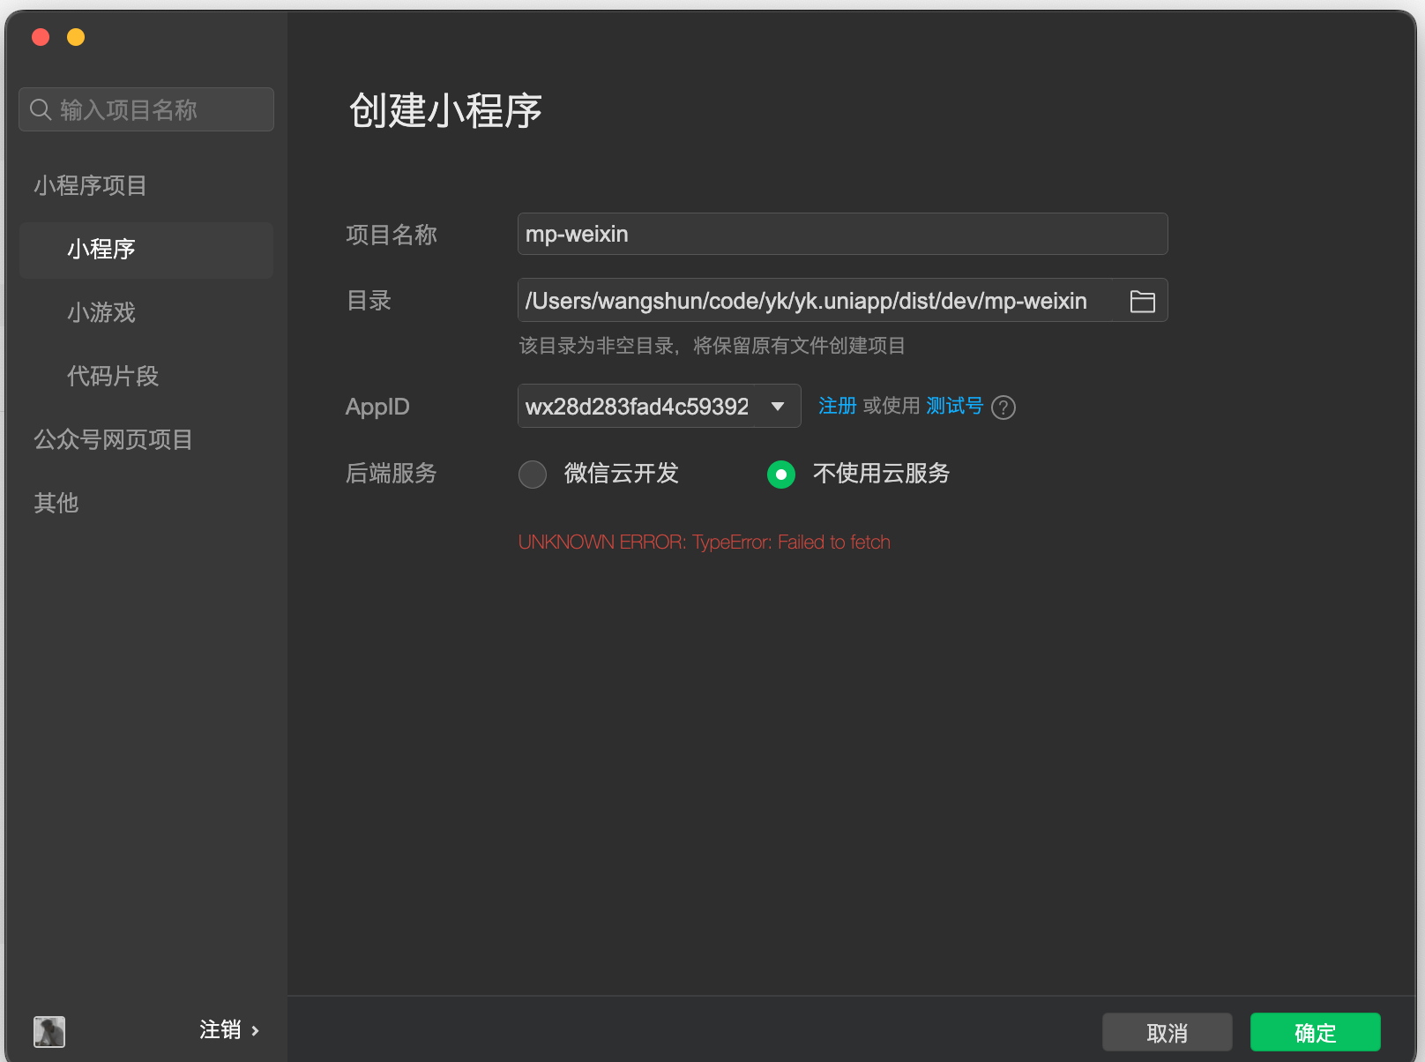Image resolution: width=1425 pixels, height=1062 pixels.
Task: Click the question mark help icon
Action: pyautogui.click(x=1003, y=408)
